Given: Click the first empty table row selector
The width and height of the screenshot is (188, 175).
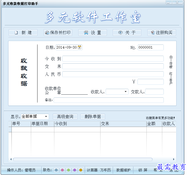Looking at the screenshot, I should click(10, 129).
